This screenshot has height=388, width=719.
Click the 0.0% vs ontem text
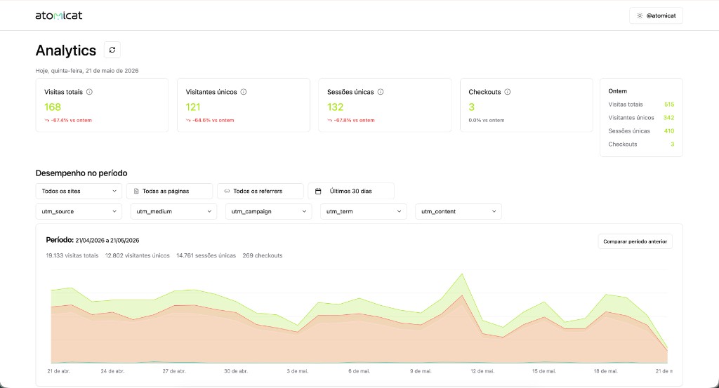[x=487, y=120]
